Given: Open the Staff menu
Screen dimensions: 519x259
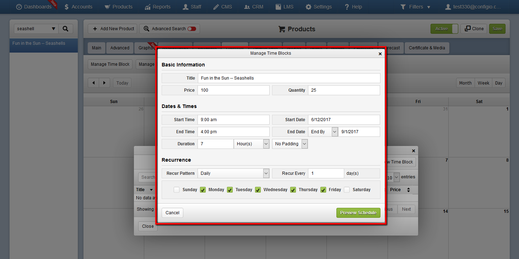Looking at the screenshot, I should click(x=192, y=7).
